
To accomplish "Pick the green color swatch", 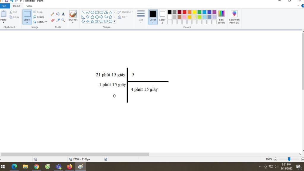I will pos(199,12).
